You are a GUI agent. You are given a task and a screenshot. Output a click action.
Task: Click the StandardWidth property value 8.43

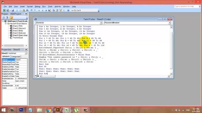tap(21, 86)
